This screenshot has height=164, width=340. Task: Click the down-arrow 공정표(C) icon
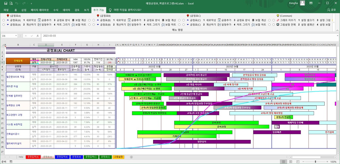(188, 25)
